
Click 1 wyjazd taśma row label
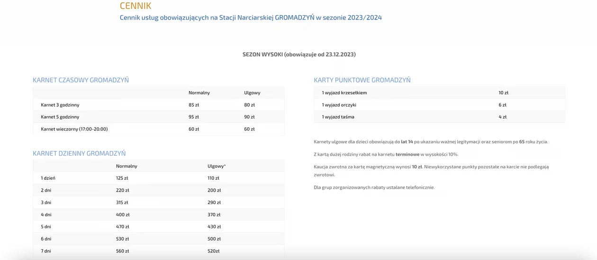[338, 117]
